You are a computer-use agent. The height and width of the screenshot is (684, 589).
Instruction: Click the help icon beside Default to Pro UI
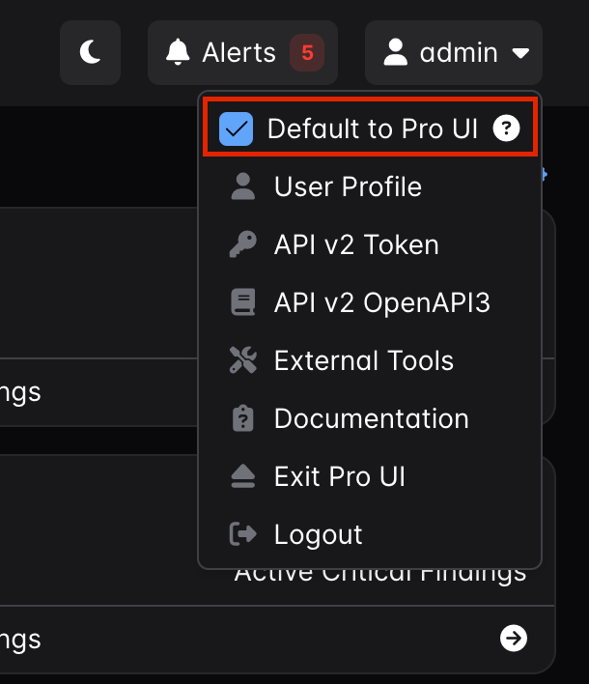pos(506,128)
